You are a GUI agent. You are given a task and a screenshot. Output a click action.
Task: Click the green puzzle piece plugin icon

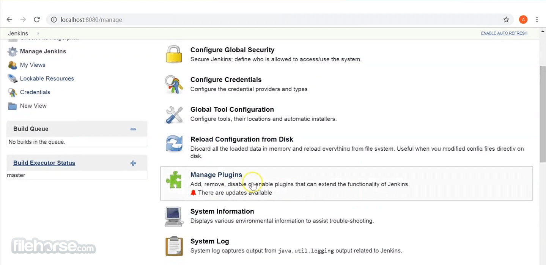coord(174,179)
